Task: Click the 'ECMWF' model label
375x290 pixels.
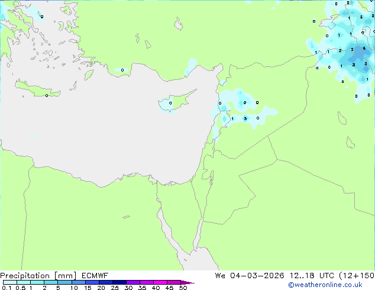Action: pos(95,276)
